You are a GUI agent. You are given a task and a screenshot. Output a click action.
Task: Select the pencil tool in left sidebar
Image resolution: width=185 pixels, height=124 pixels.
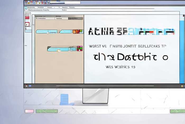coord(27,24)
